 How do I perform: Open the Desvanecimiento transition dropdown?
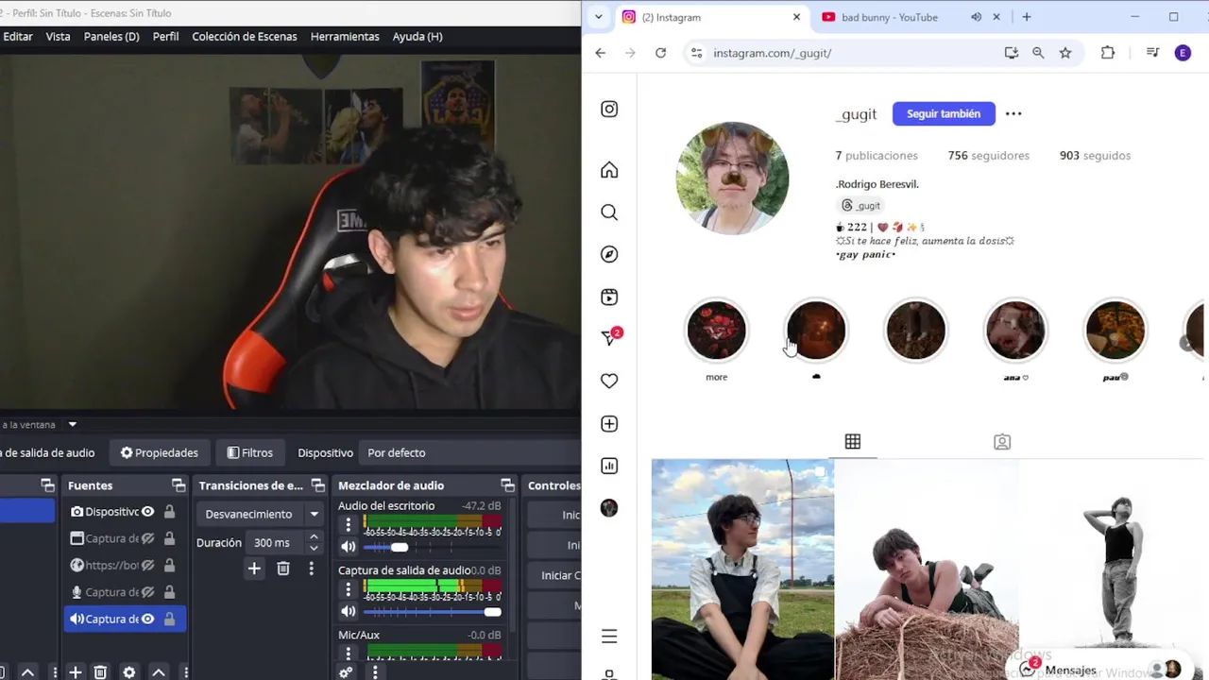[x=261, y=514]
